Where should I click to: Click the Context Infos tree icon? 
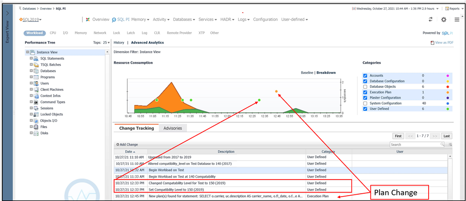(36, 96)
